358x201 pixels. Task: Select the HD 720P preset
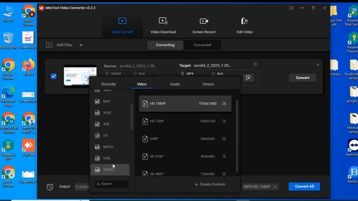point(185,121)
